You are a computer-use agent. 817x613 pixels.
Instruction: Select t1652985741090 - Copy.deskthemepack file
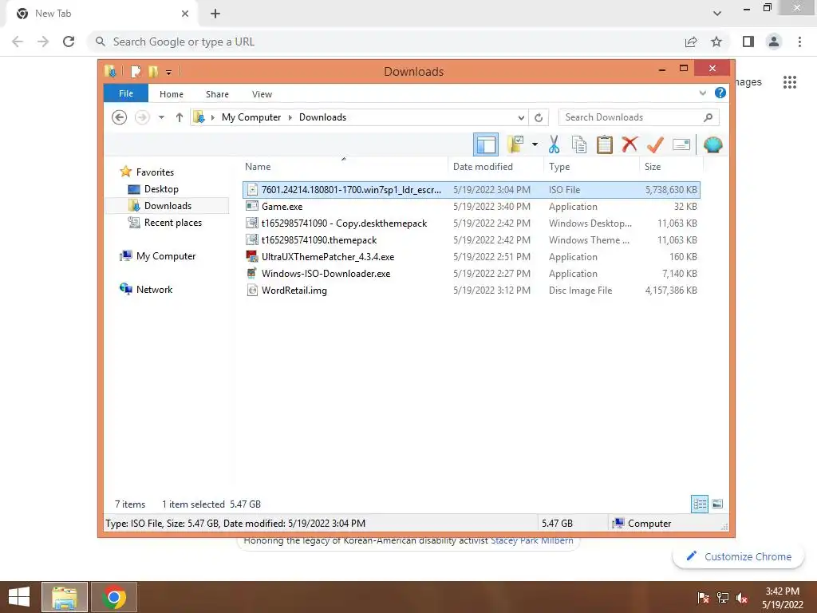pos(471,223)
